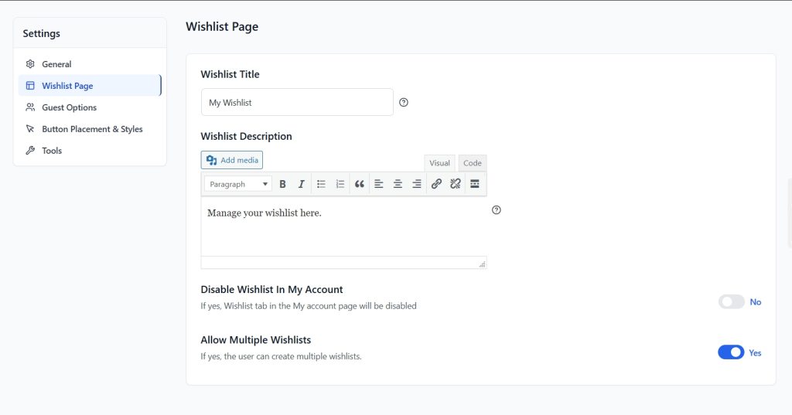Turn off Allow Multiple Wishlists switch
792x415 pixels.
(731, 352)
